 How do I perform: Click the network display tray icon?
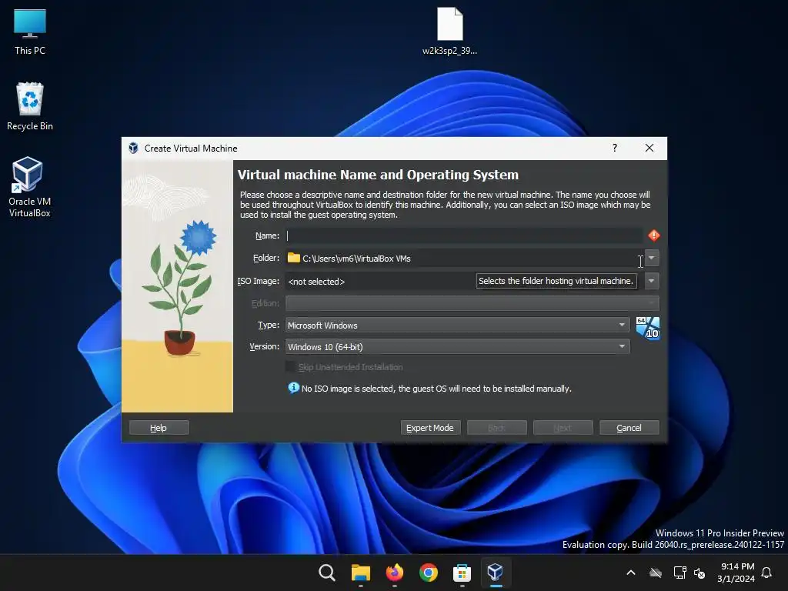click(679, 573)
